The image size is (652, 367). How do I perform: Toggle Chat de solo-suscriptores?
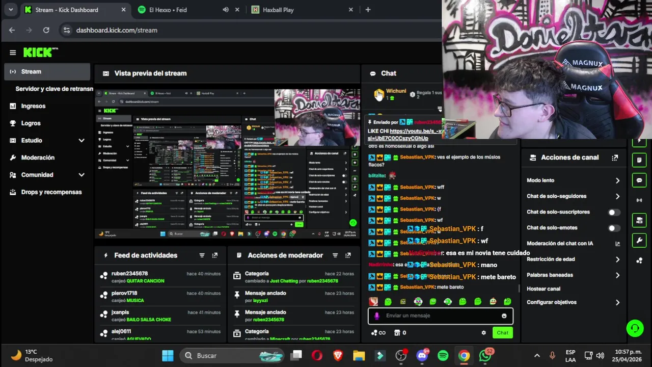click(614, 212)
